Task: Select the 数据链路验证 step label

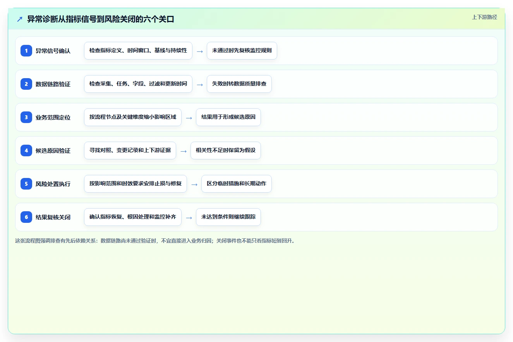Action: (53, 84)
